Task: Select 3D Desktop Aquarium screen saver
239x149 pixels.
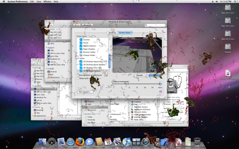Action: 92,61
